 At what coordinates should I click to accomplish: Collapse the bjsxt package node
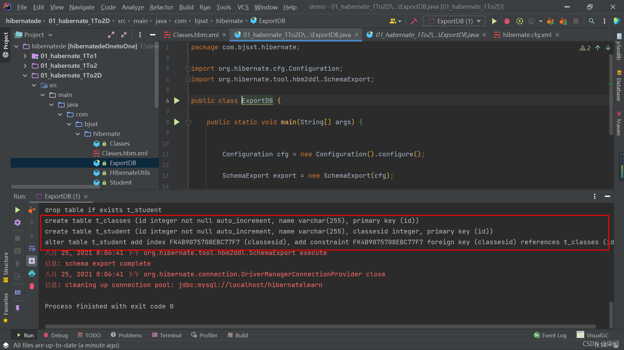[69, 124]
